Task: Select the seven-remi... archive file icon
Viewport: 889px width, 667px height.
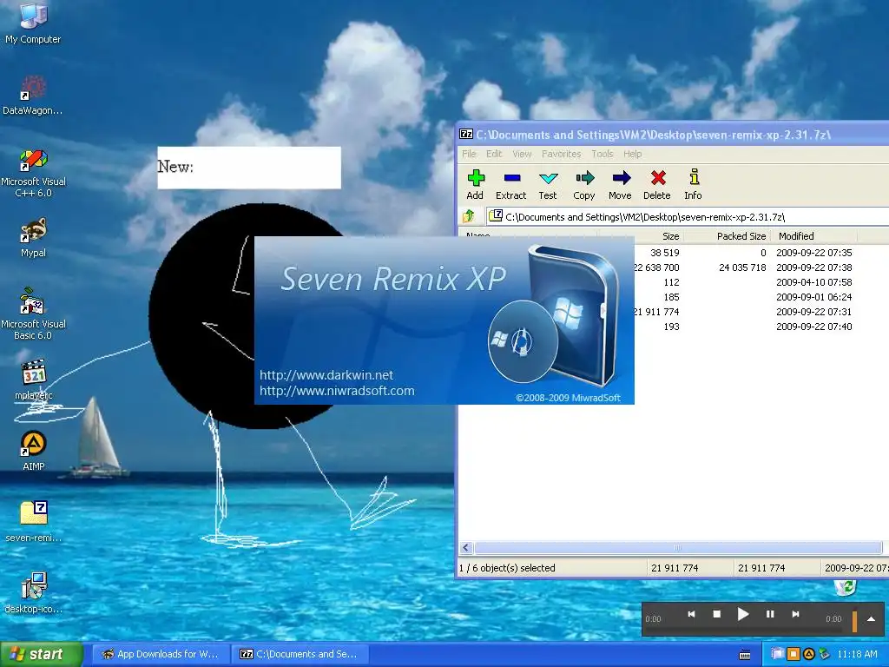Action: [33, 522]
